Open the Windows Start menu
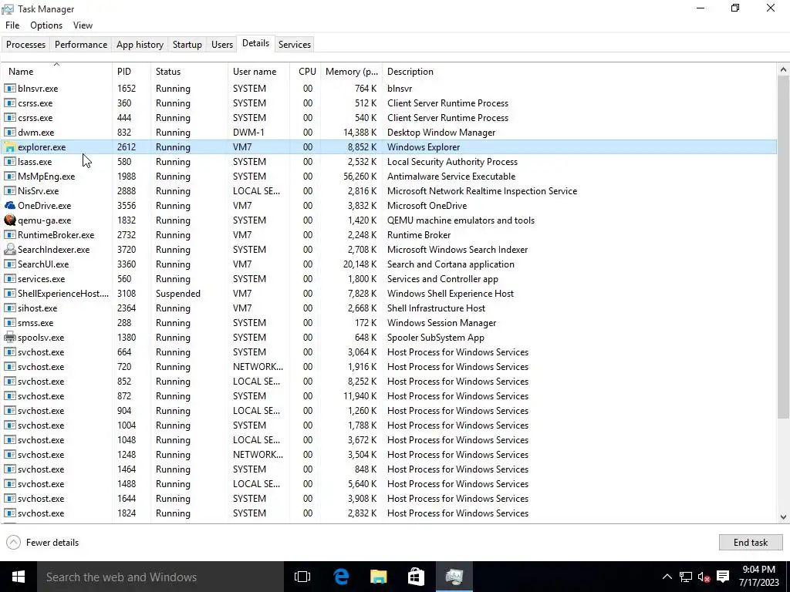The height and width of the screenshot is (592, 790). click(19, 577)
